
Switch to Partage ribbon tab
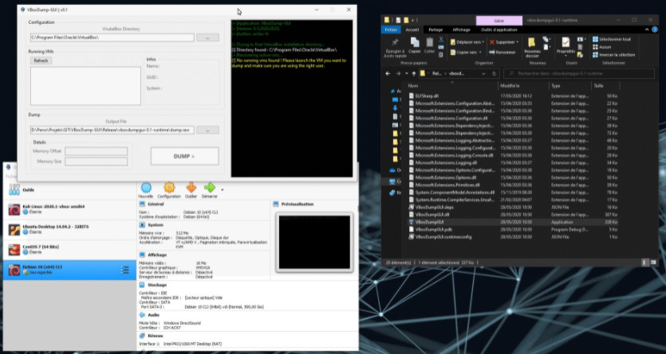click(435, 29)
